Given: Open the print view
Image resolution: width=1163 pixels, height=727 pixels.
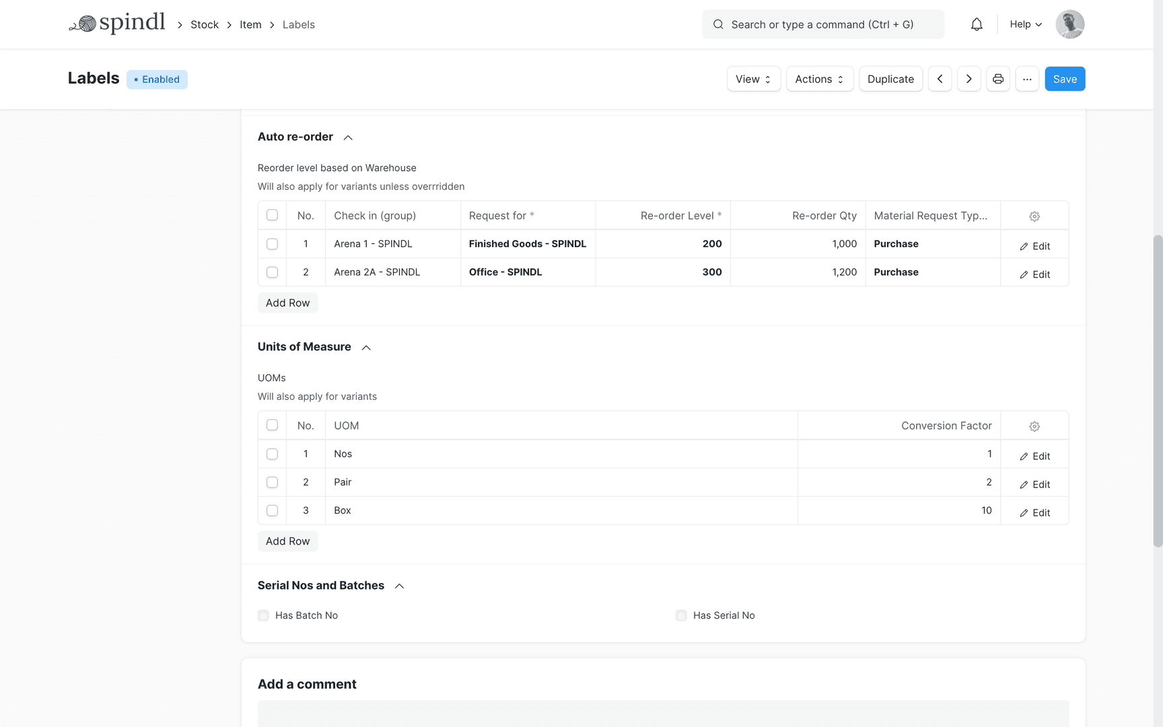Looking at the screenshot, I should pos(998,79).
